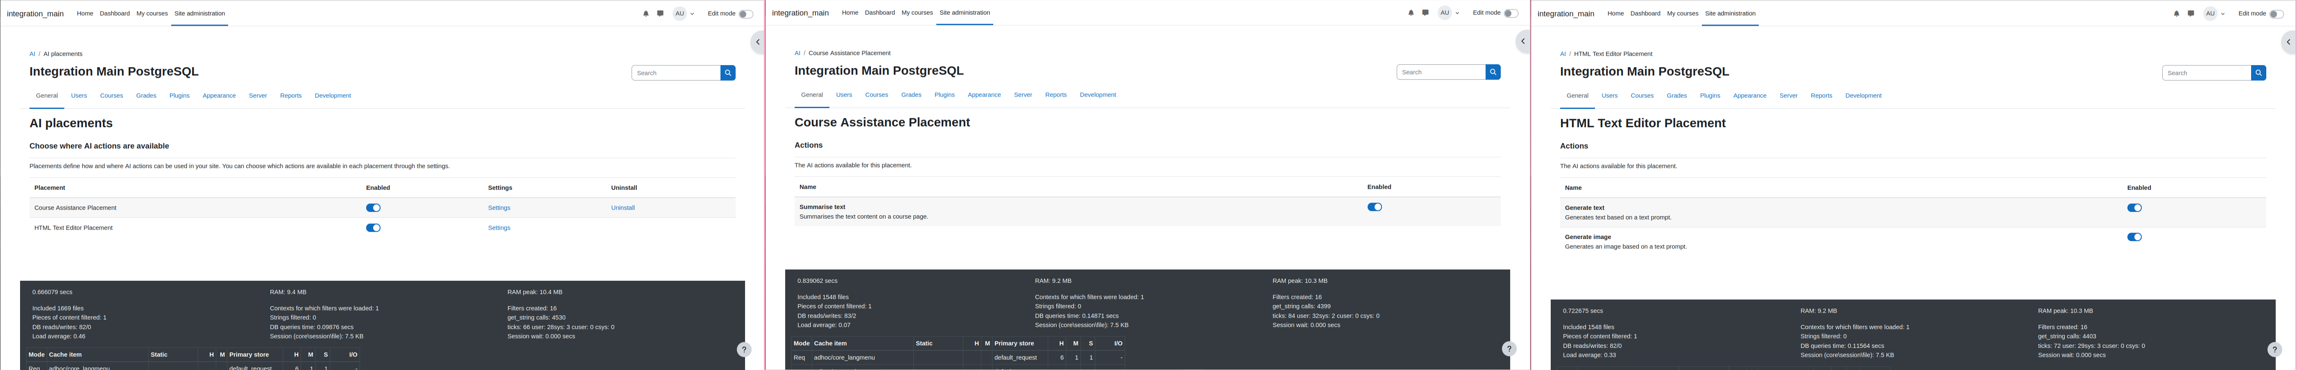
Task: Open Users tab on Course Assistance Placement page
Action: [845, 95]
